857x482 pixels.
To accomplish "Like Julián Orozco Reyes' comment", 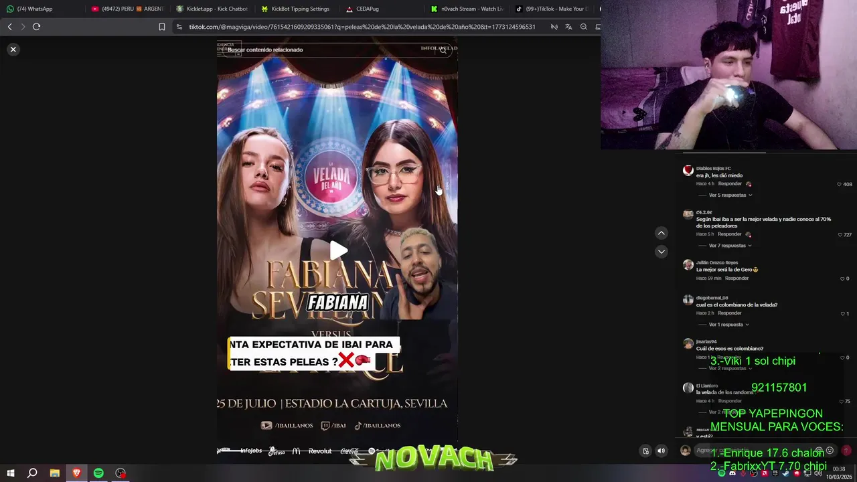I will tap(842, 278).
